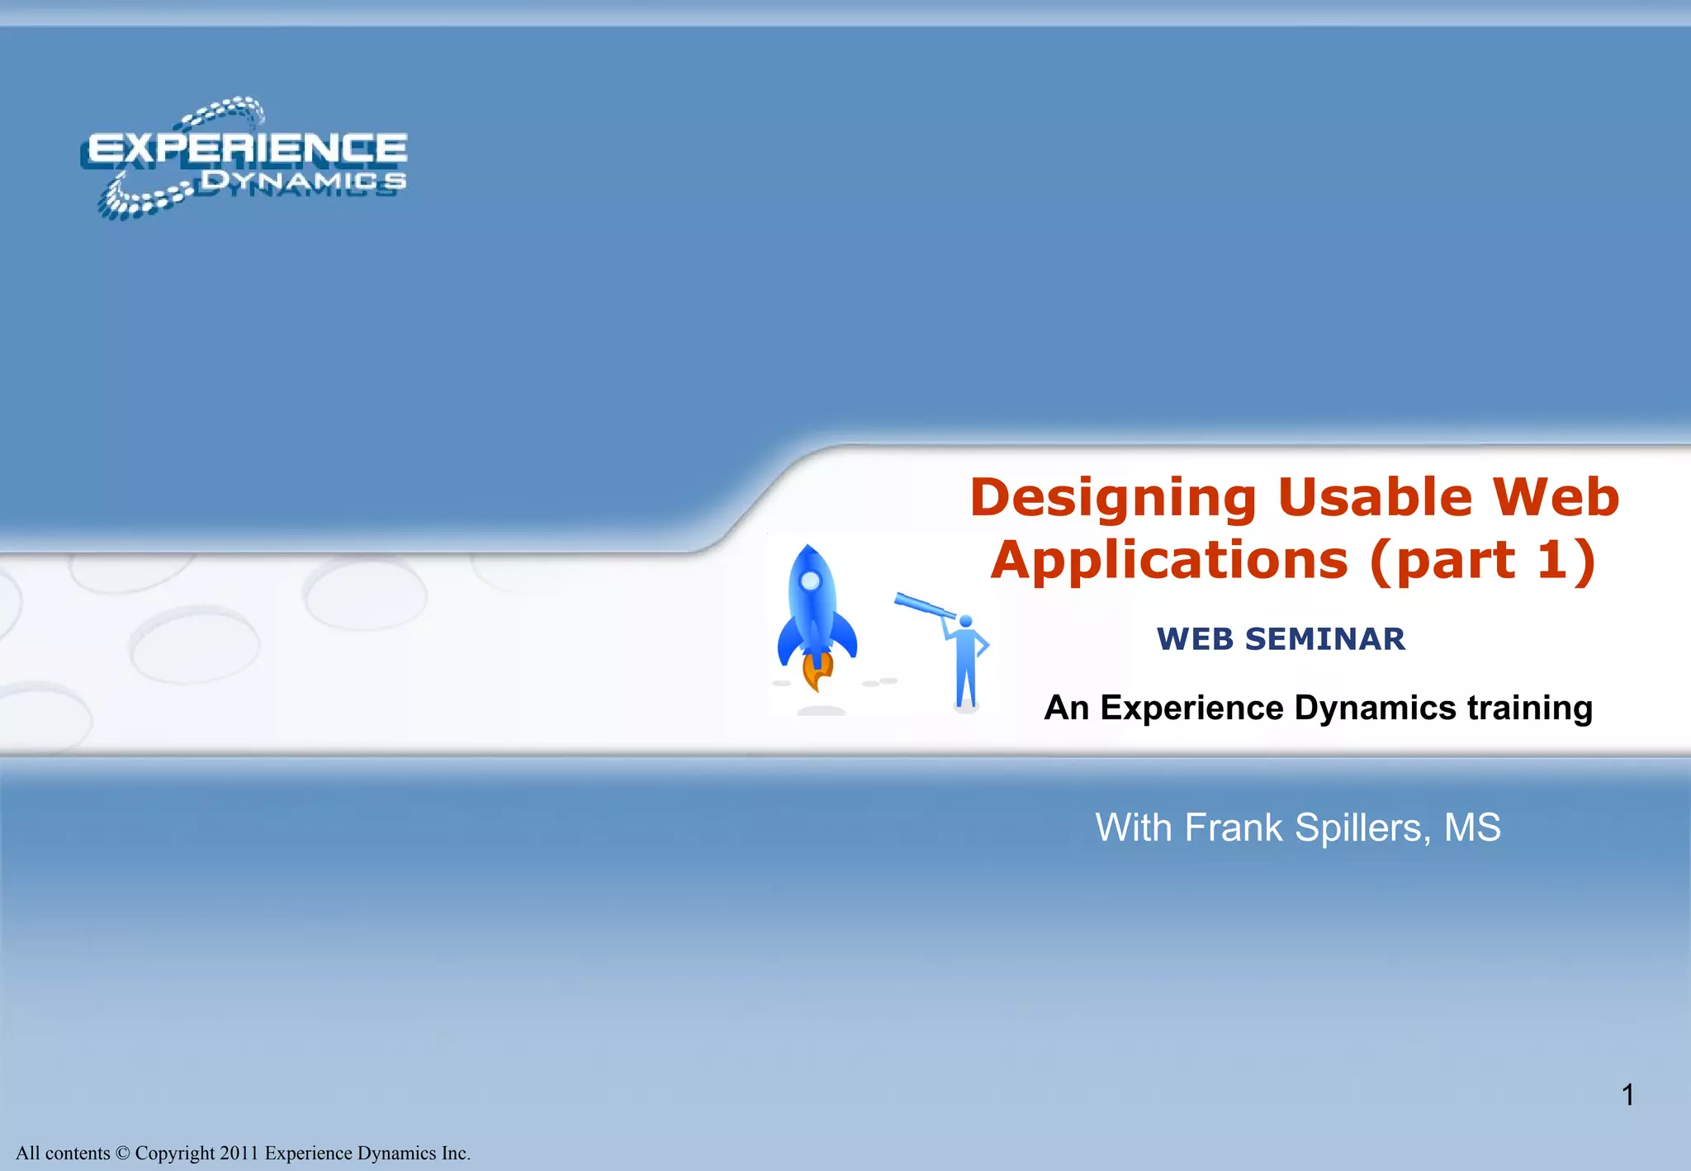The image size is (1691, 1171).
Task: Click the word 'Copyright' in the footer
Action: coord(174,1153)
